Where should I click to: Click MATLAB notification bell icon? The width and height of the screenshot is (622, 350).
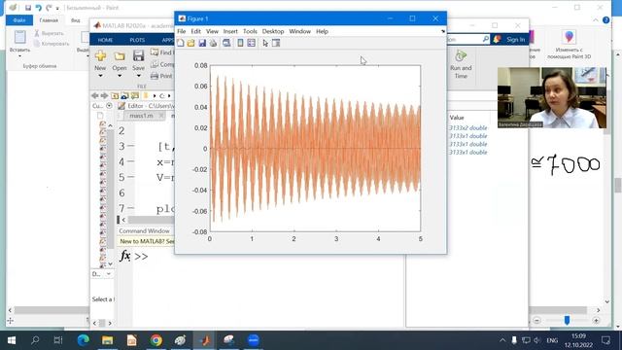(x=497, y=39)
